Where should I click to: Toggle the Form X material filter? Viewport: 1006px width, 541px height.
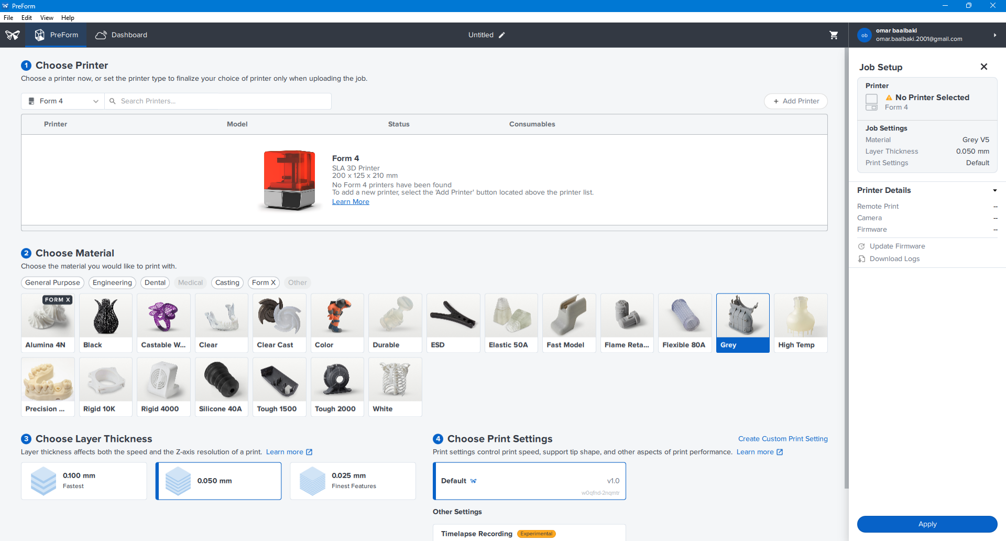(264, 283)
